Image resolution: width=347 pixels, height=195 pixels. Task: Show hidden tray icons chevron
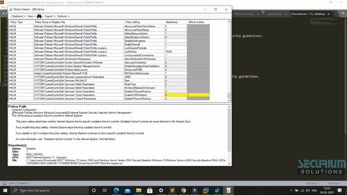[x=291, y=190]
